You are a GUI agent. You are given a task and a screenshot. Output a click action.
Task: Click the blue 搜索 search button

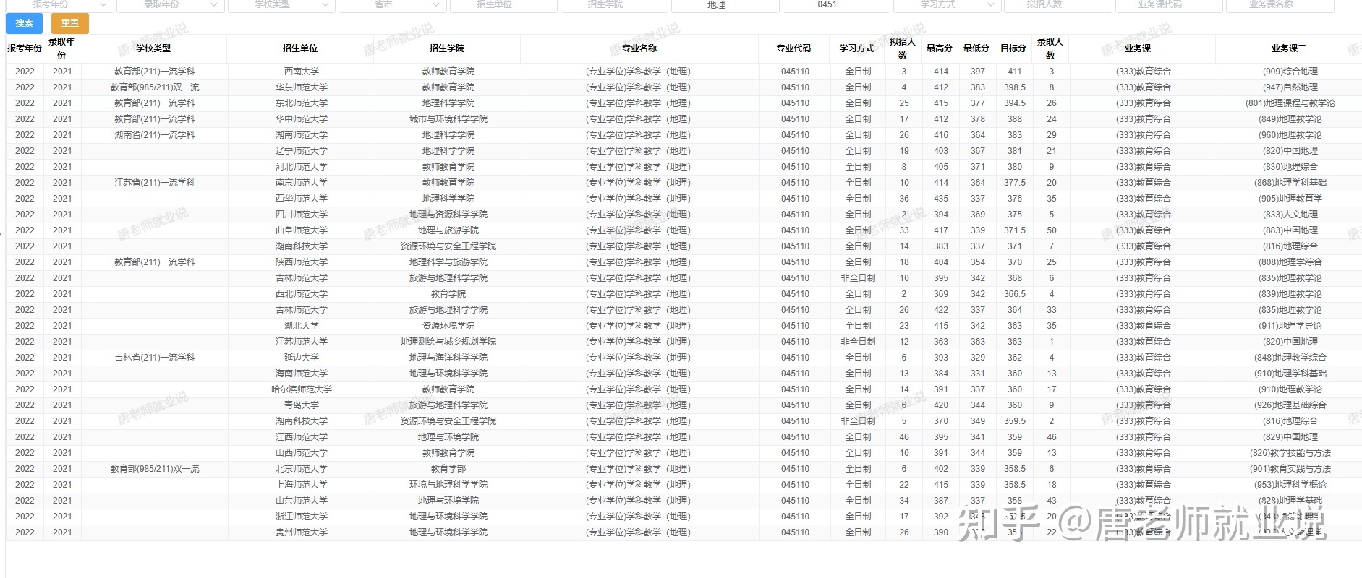coord(24,23)
